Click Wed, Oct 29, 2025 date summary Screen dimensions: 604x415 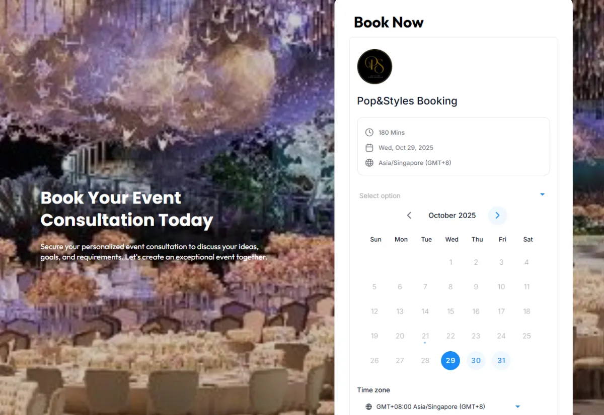(x=406, y=148)
